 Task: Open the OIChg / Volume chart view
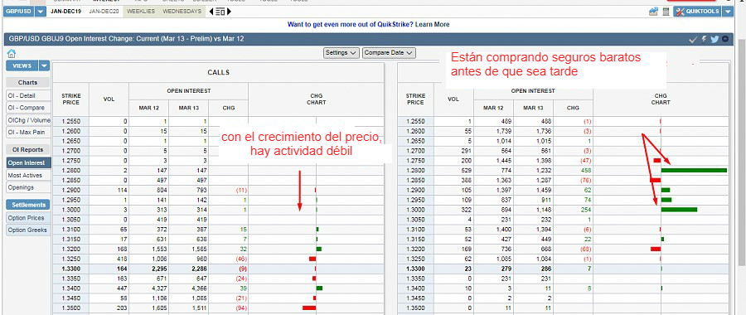pyautogui.click(x=28, y=120)
